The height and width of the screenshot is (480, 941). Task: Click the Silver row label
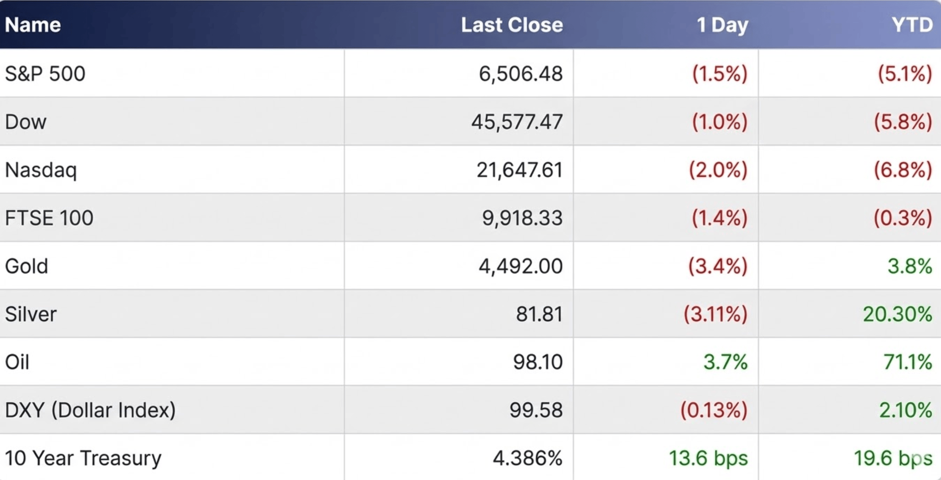click(x=31, y=314)
